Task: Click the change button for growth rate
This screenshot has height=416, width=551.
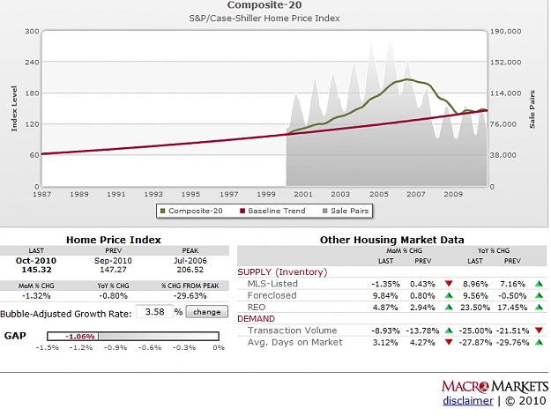Action: pos(206,312)
